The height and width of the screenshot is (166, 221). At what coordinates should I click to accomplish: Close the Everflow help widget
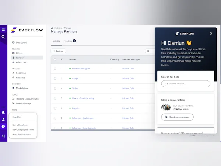click(211, 34)
